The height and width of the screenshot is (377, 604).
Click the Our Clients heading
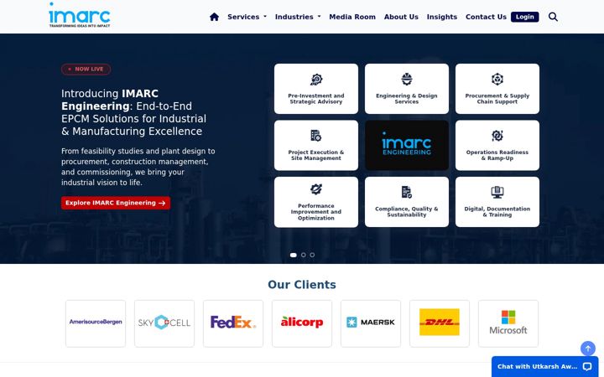(302, 285)
